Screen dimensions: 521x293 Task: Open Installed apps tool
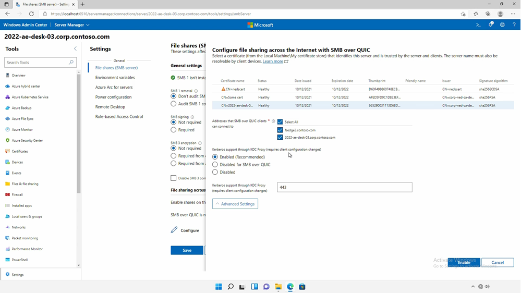[x=21, y=205]
